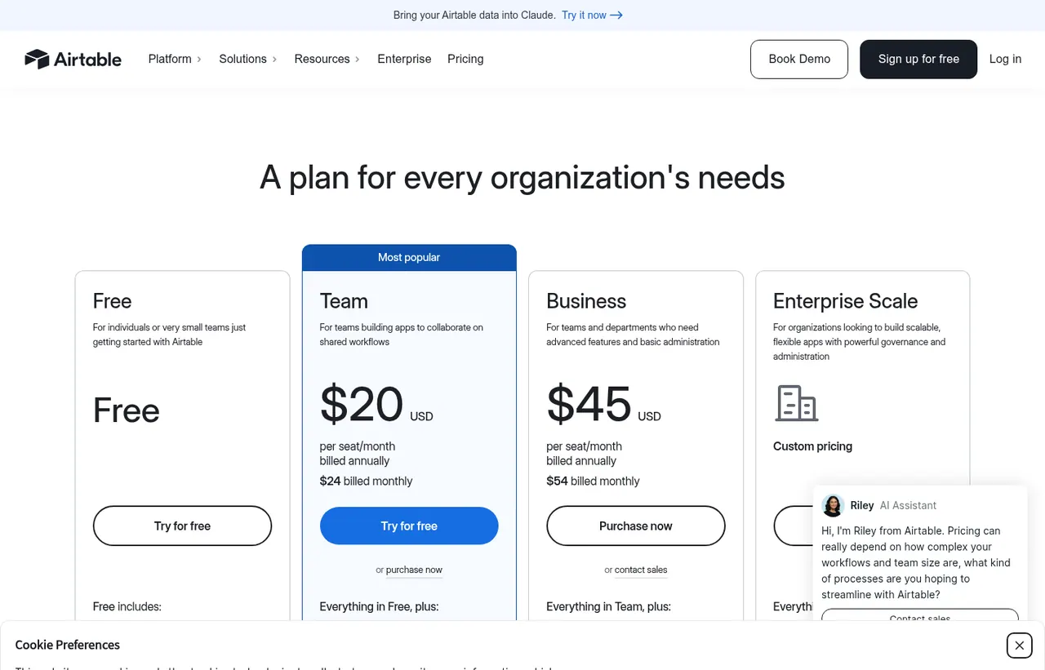Click the "Cookie Preferences" heading

[x=68, y=645]
